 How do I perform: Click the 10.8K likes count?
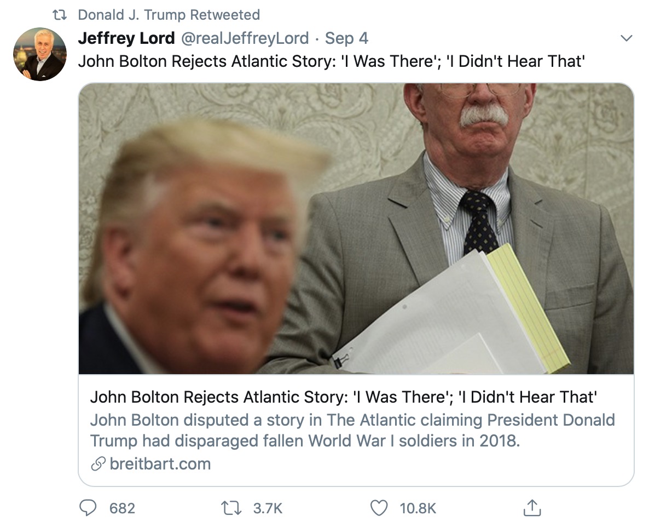[418, 508]
